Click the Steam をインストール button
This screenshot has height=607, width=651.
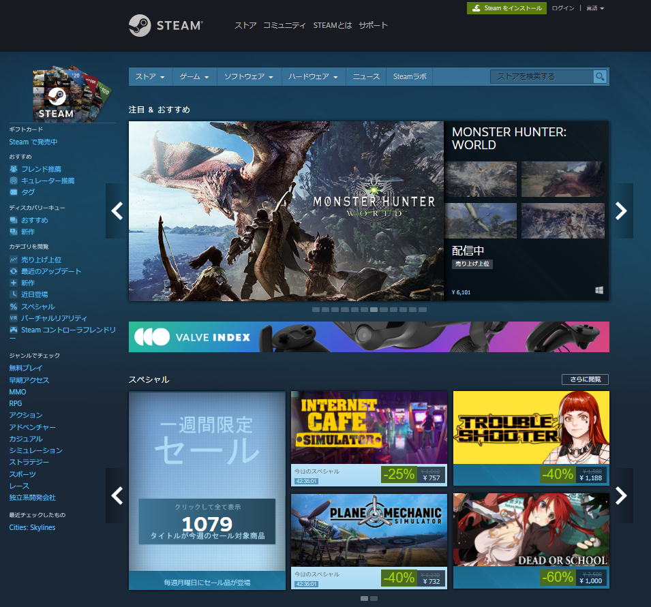click(x=506, y=8)
